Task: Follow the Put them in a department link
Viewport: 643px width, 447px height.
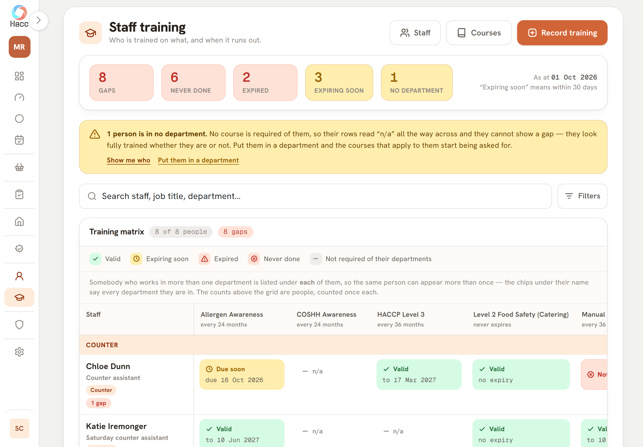Action: click(198, 160)
